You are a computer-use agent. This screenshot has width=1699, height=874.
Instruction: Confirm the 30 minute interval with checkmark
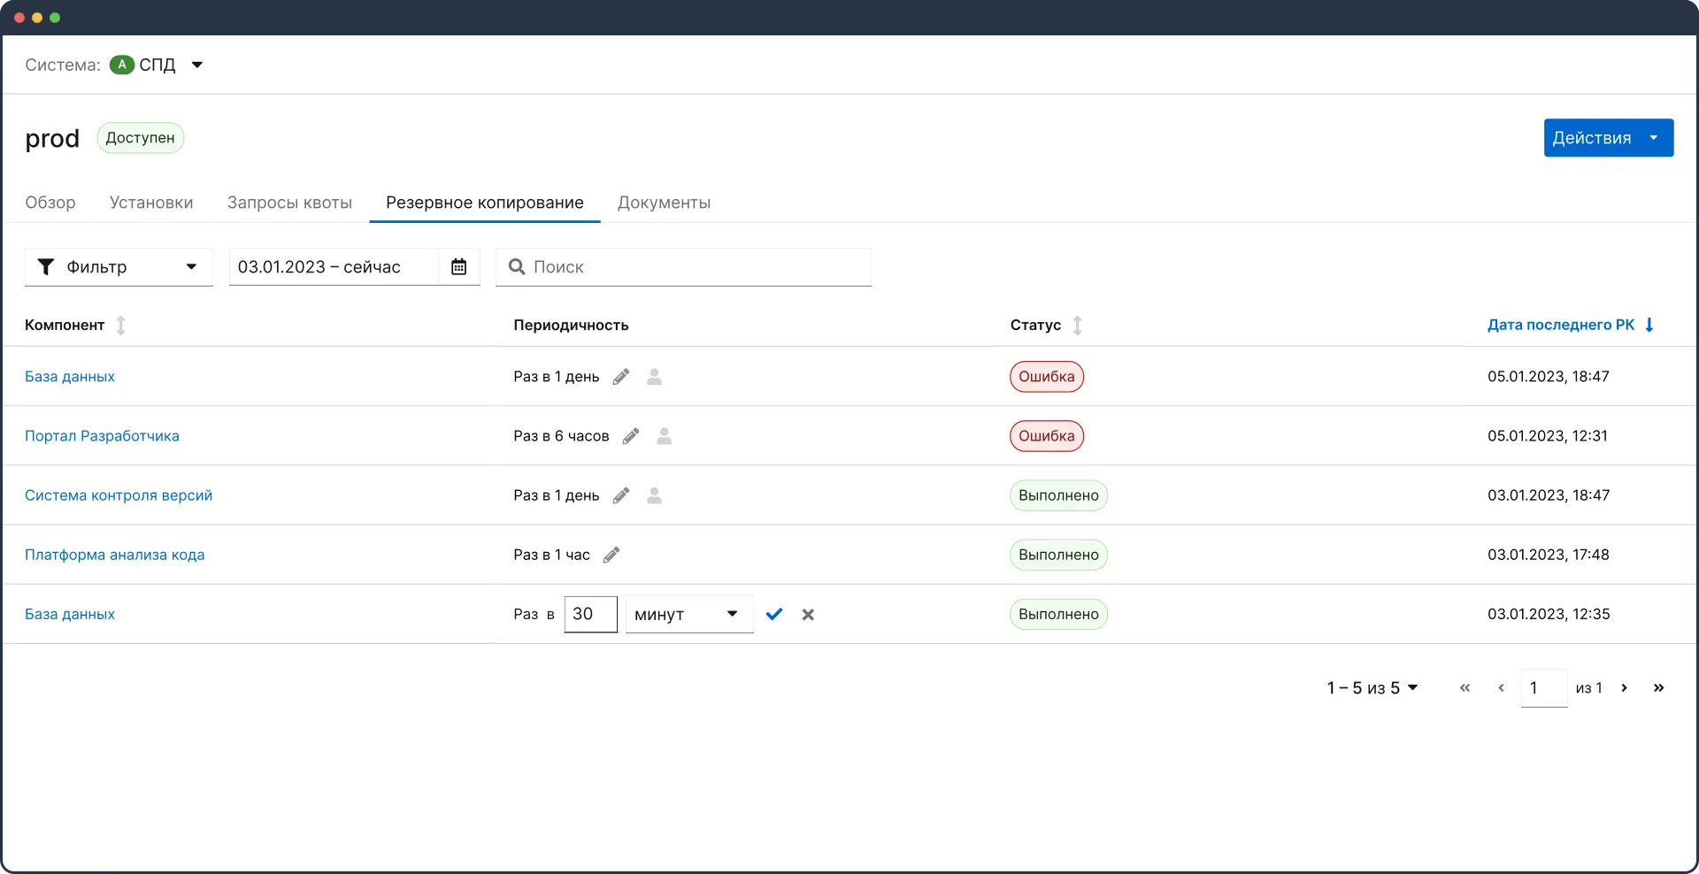click(774, 614)
